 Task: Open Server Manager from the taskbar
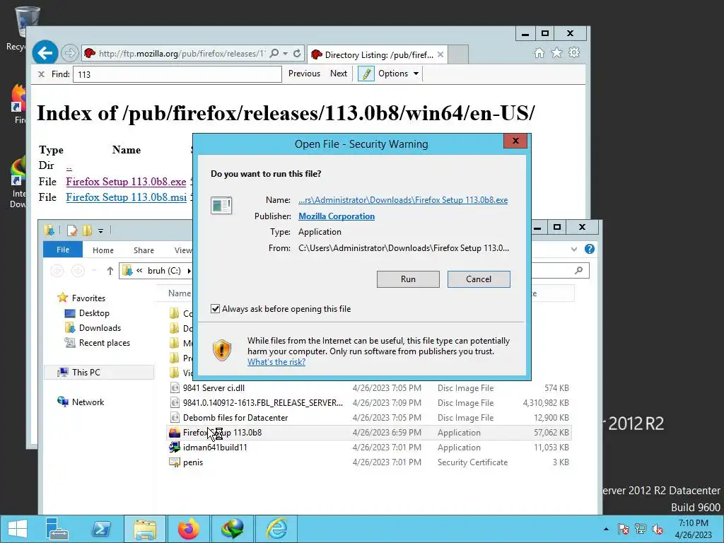57,529
